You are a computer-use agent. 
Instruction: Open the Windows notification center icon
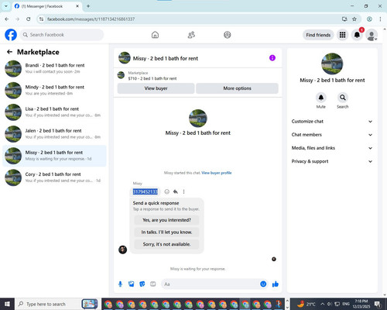tap(378, 304)
